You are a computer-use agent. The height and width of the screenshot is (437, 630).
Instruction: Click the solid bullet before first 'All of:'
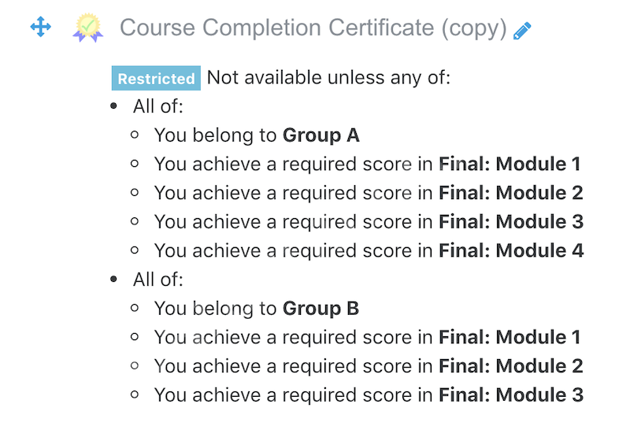113,106
